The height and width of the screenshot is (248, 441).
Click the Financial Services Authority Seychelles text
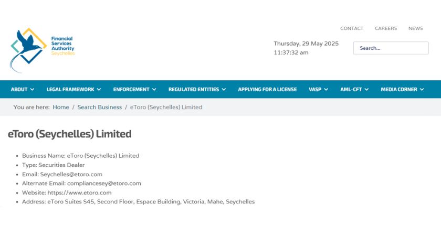(x=62, y=46)
